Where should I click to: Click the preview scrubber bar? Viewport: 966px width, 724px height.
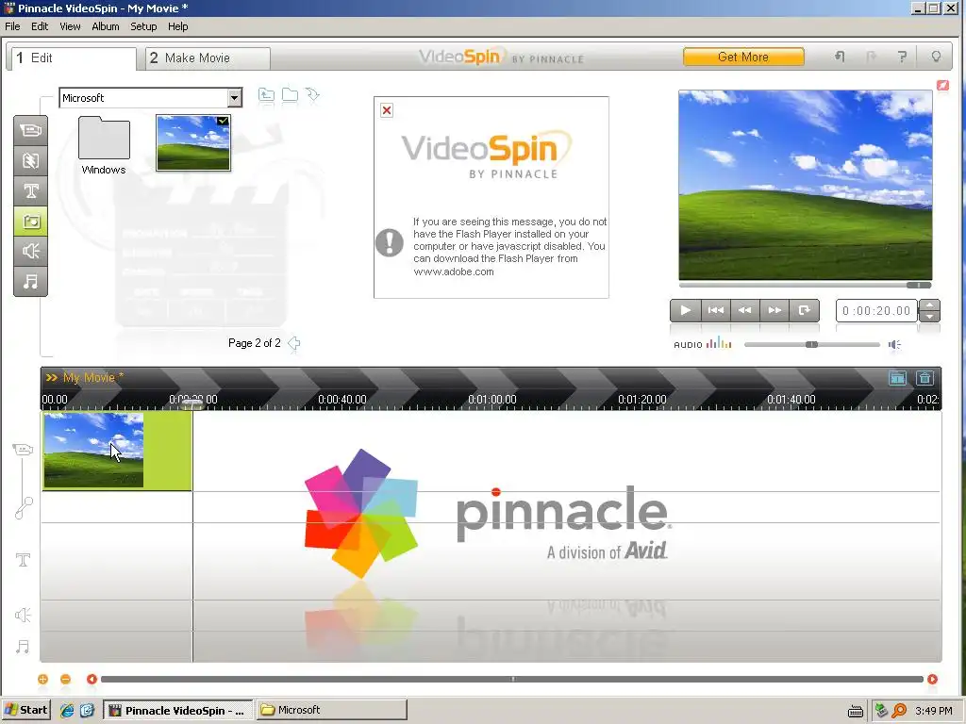tap(805, 285)
